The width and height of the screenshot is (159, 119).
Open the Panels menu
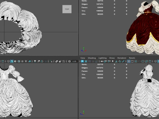[132, 58]
